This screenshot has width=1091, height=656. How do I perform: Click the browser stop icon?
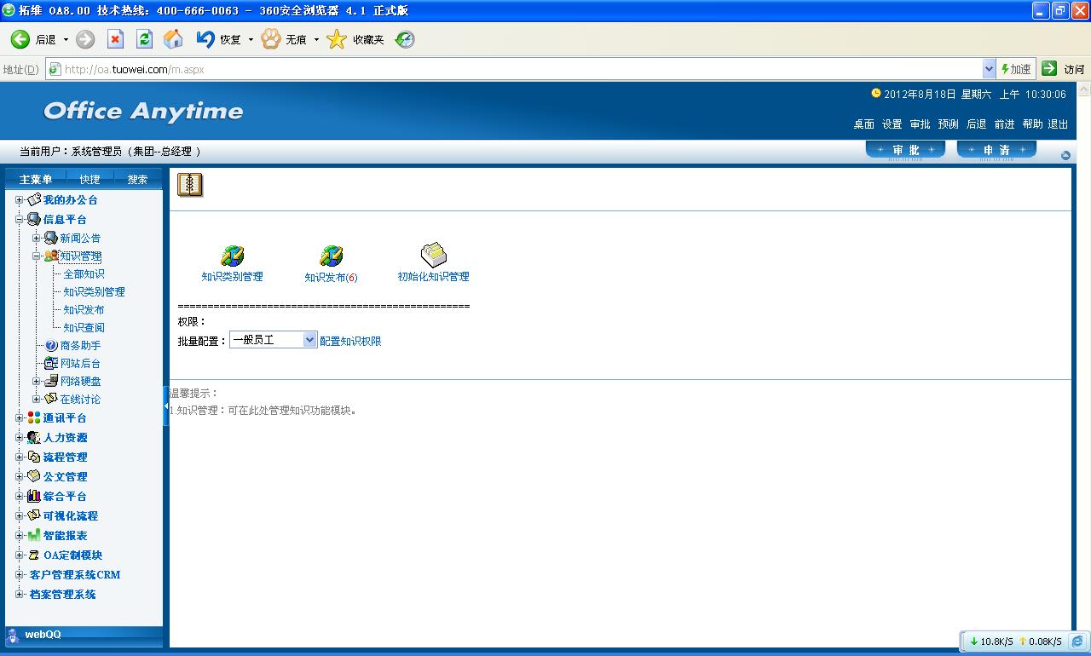point(115,39)
